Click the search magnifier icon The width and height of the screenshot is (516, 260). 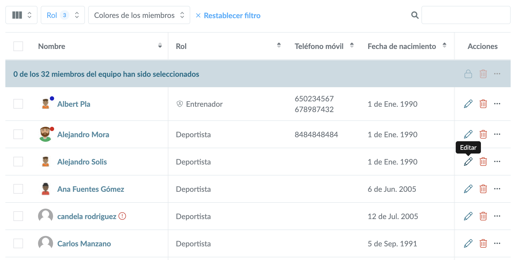415,15
